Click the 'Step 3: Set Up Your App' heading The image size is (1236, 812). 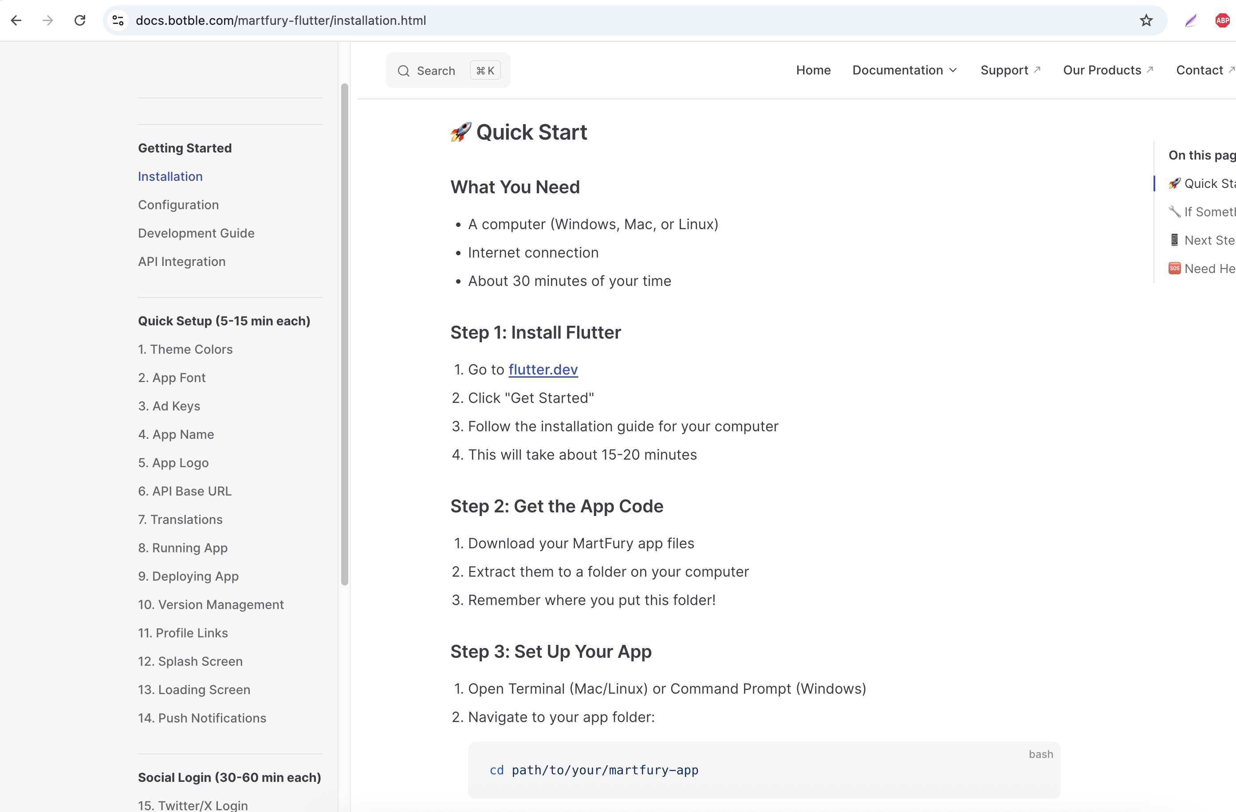[x=551, y=652]
